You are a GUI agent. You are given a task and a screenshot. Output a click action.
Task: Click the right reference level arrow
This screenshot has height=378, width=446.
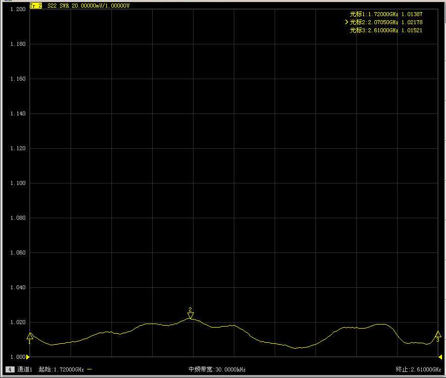coord(440,357)
